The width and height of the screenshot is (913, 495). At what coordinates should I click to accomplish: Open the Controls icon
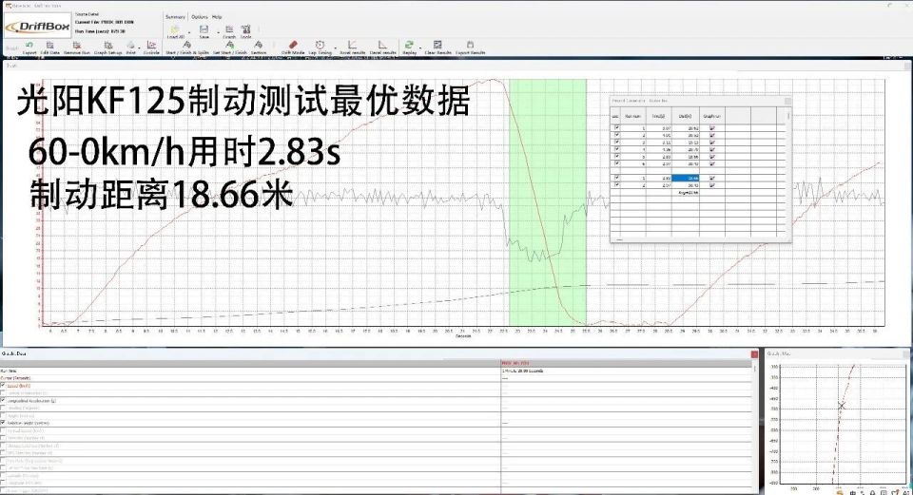click(x=151, y=45)
